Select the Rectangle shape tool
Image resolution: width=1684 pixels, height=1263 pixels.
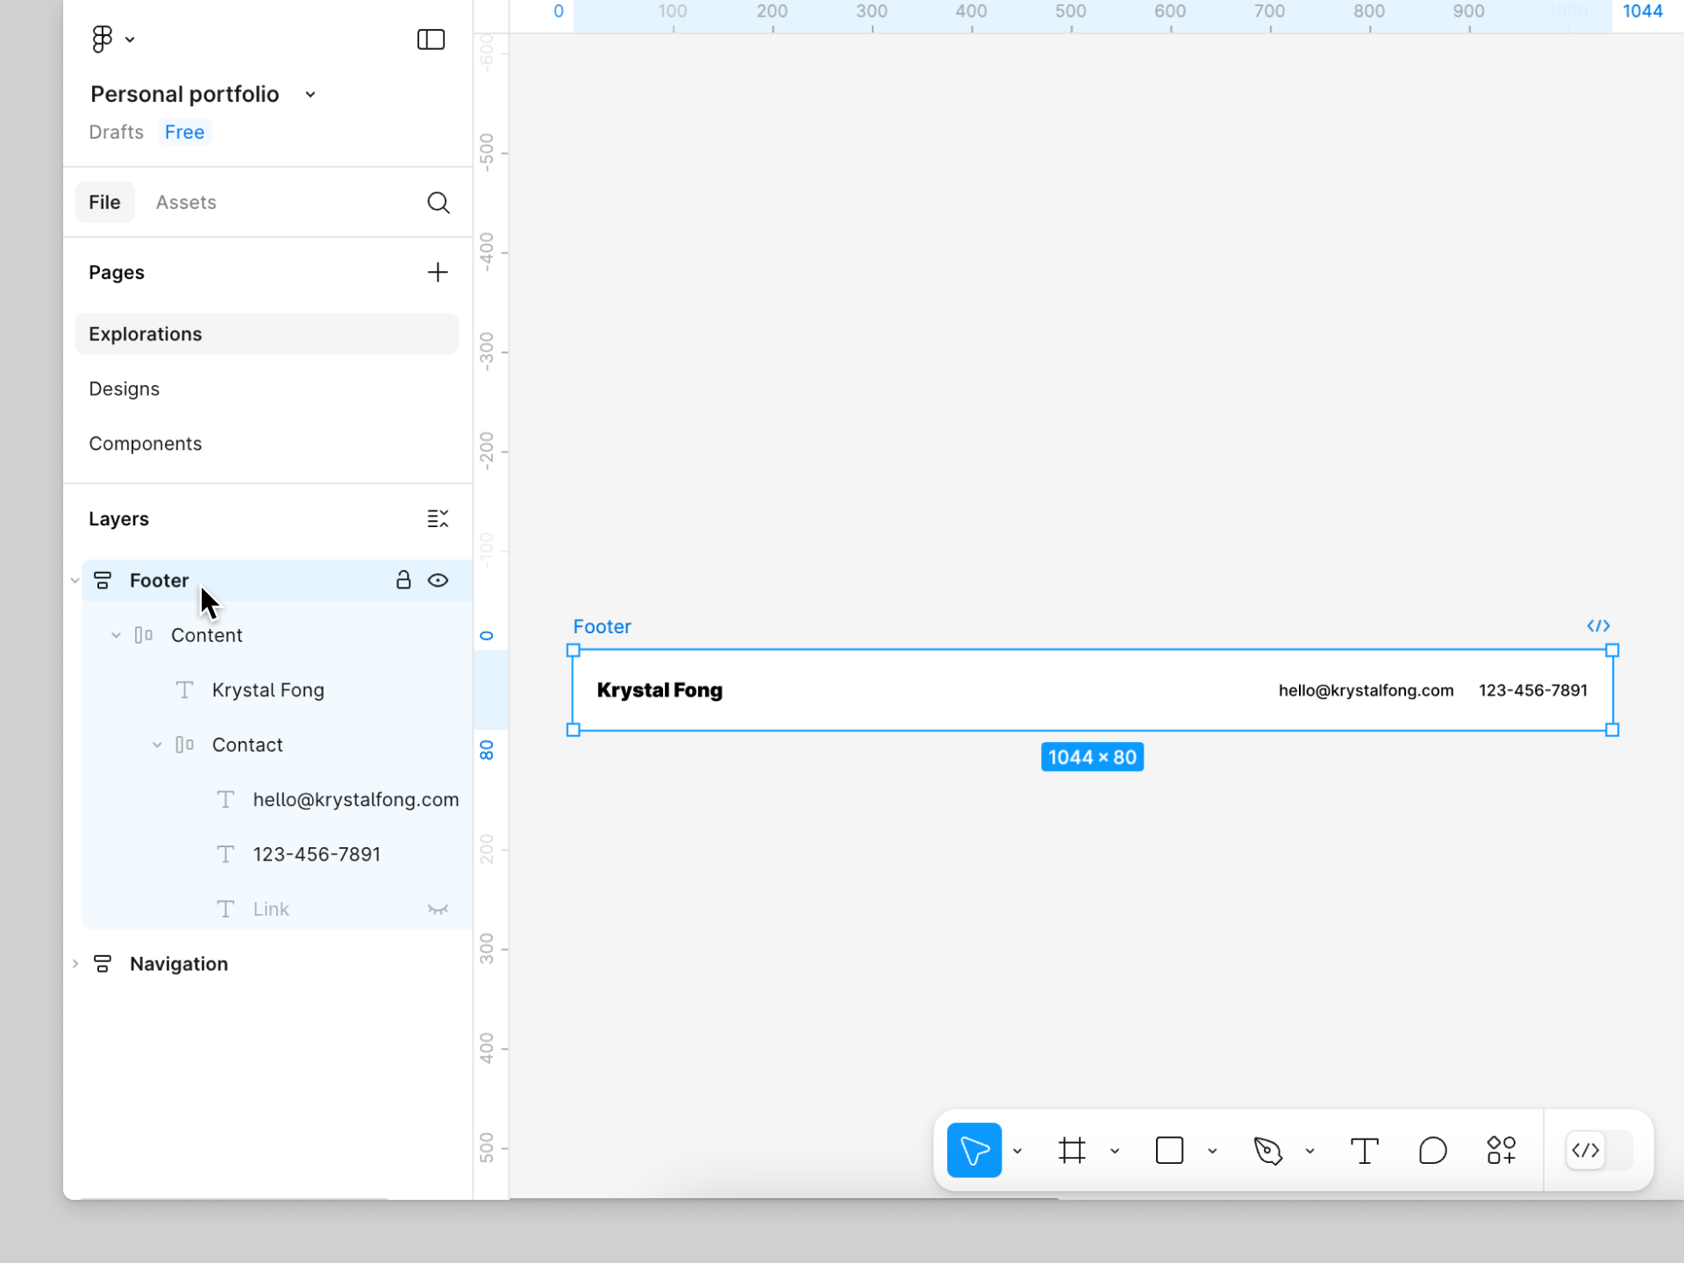click(1169, 1150)
